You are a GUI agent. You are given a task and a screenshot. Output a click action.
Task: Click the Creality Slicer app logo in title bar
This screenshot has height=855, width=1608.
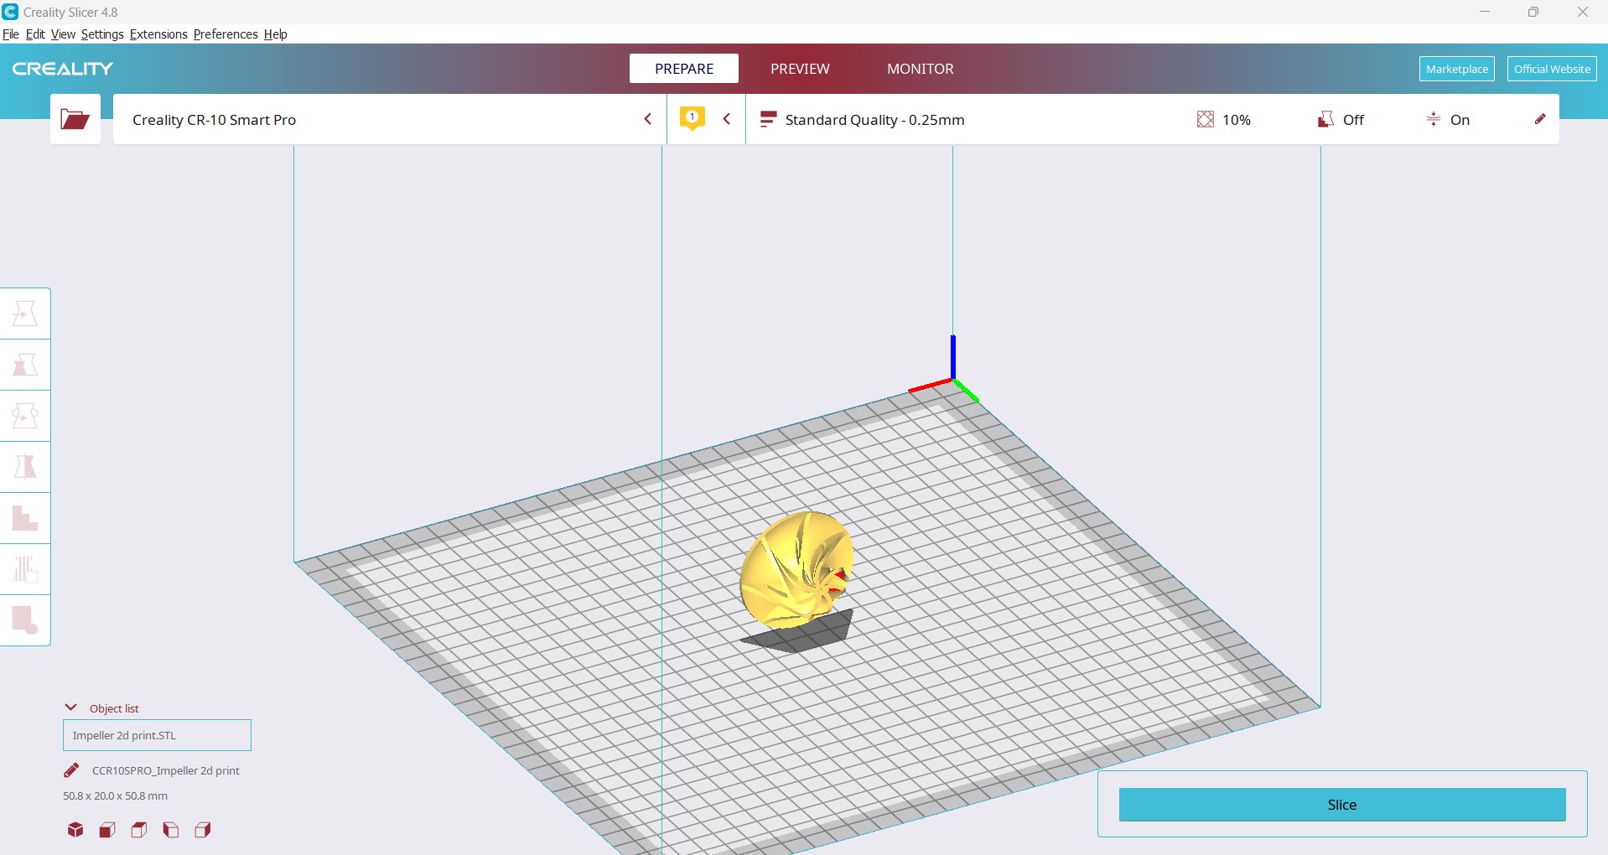(10, 12)
